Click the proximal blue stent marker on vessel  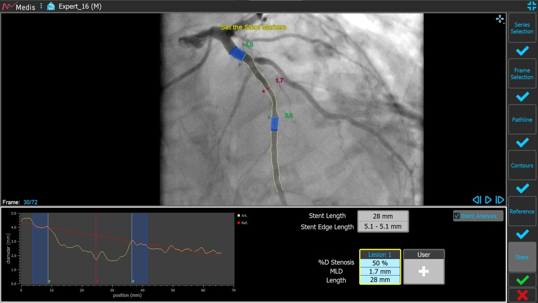237,54
